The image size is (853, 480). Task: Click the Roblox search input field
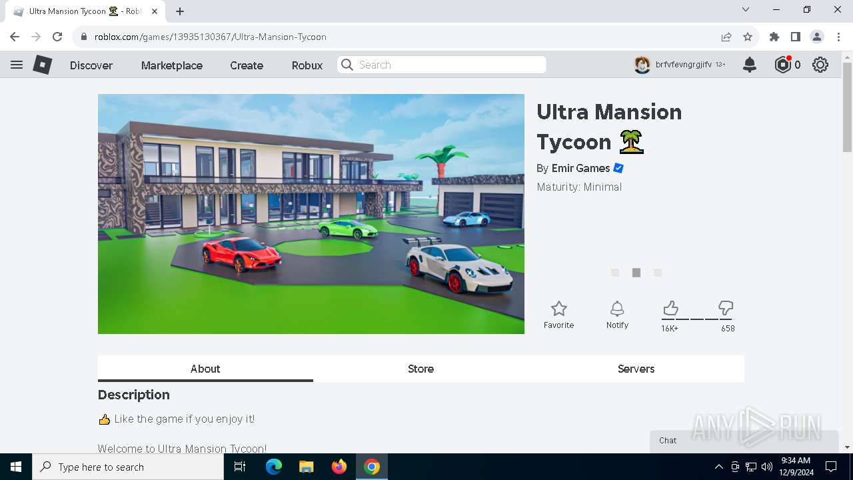pyautogui.click(x=442, y=65)
